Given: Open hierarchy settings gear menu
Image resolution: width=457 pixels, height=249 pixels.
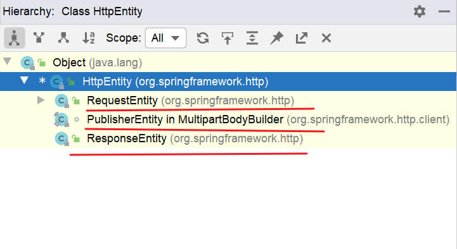Looking at the screenshot, I should click(x=420, y=11).
